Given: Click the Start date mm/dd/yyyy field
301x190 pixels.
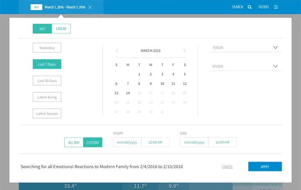Looking at the screenshot, I should 127,142.
